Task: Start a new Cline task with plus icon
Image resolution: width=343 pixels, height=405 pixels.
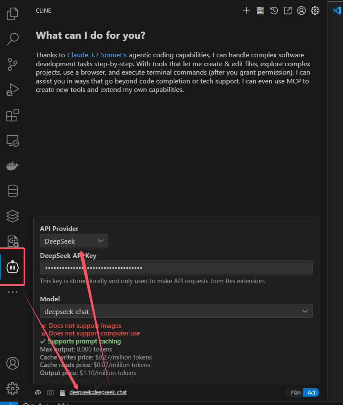Action: 247,11
